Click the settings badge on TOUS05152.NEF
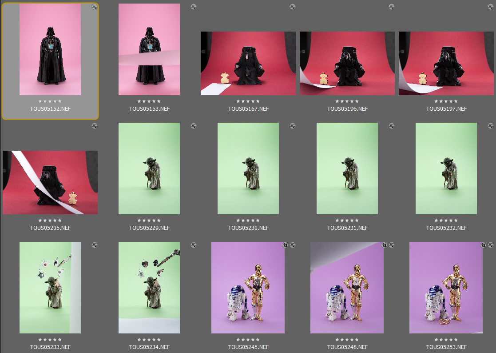 point(95,7)
